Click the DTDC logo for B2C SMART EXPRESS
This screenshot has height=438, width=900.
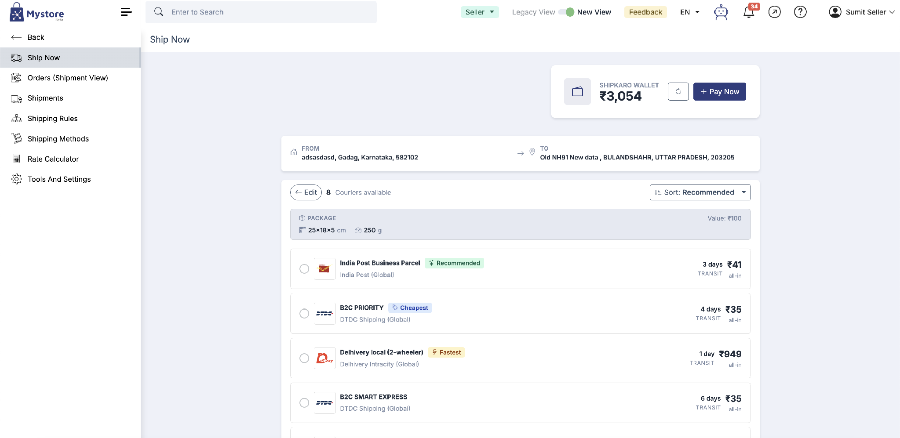pos(324,403)
